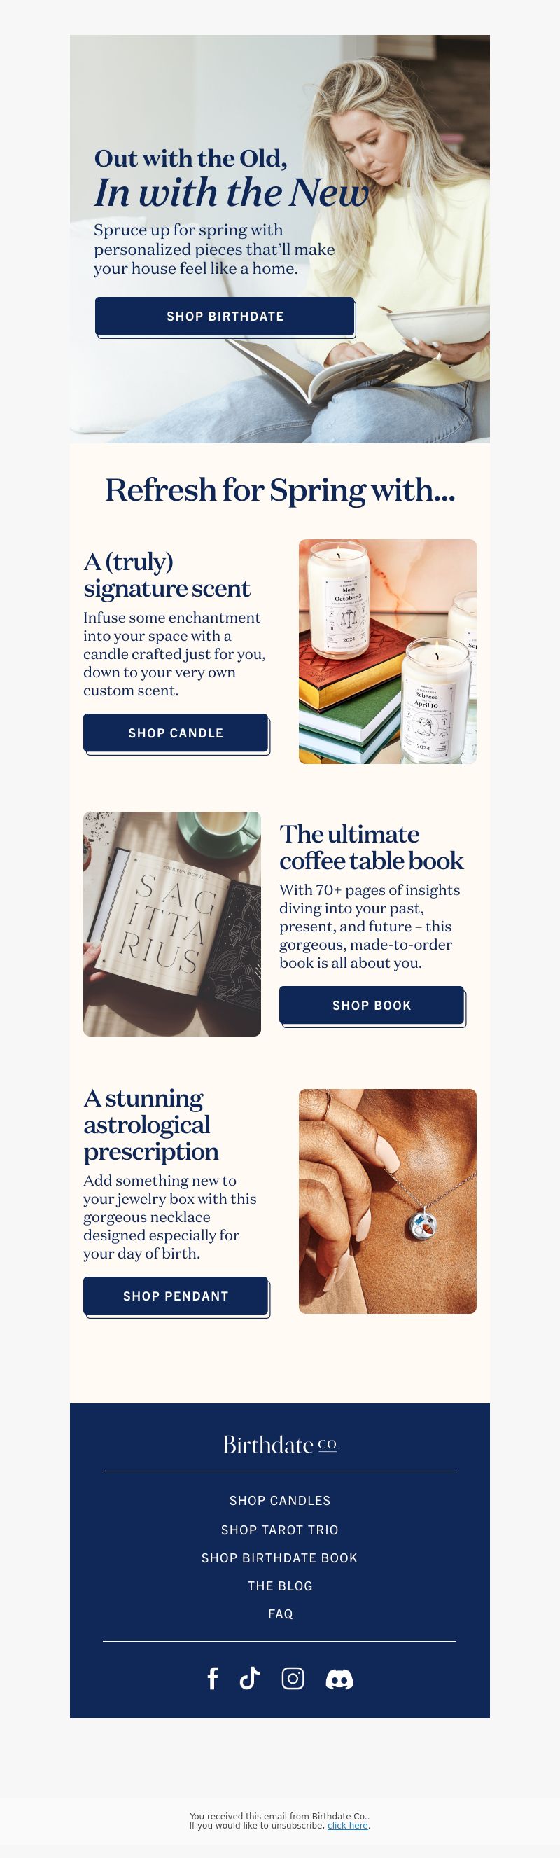Viewport: 560px width, 1858px height.
Task: Open the SHOP CANDLES footer link
Action: click(279, 1500)
